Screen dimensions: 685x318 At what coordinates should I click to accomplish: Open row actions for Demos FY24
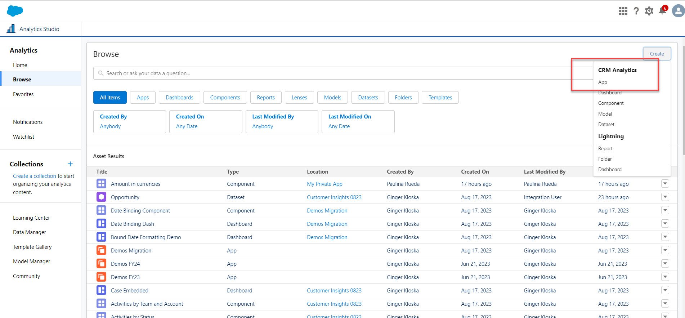(665, 264)
